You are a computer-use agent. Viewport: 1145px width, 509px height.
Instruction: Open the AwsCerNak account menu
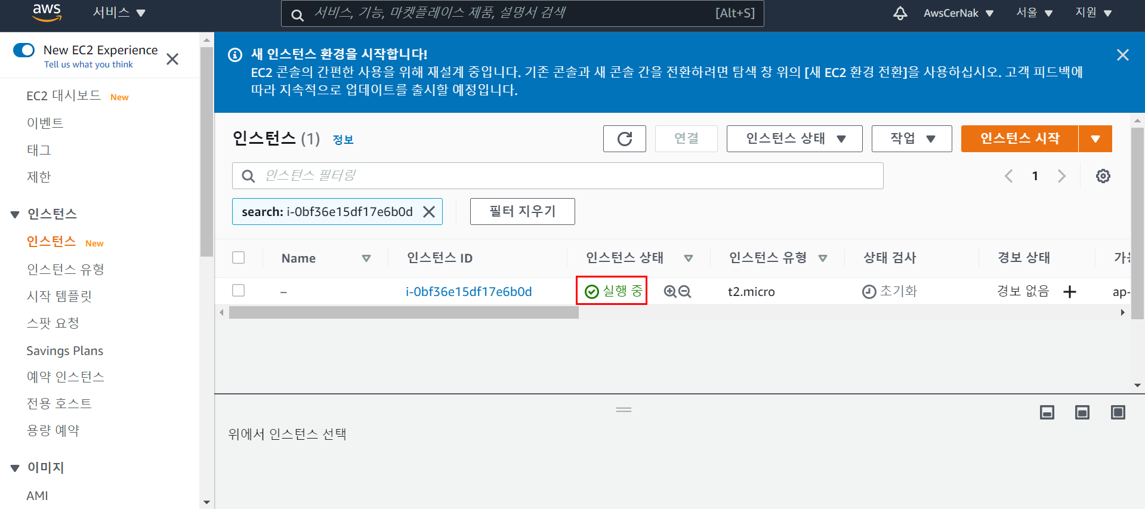point(958,13)
